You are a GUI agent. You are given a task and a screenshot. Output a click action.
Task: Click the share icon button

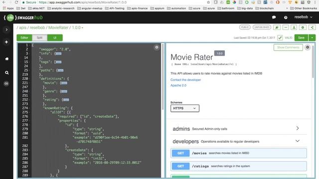click(312, 27)
